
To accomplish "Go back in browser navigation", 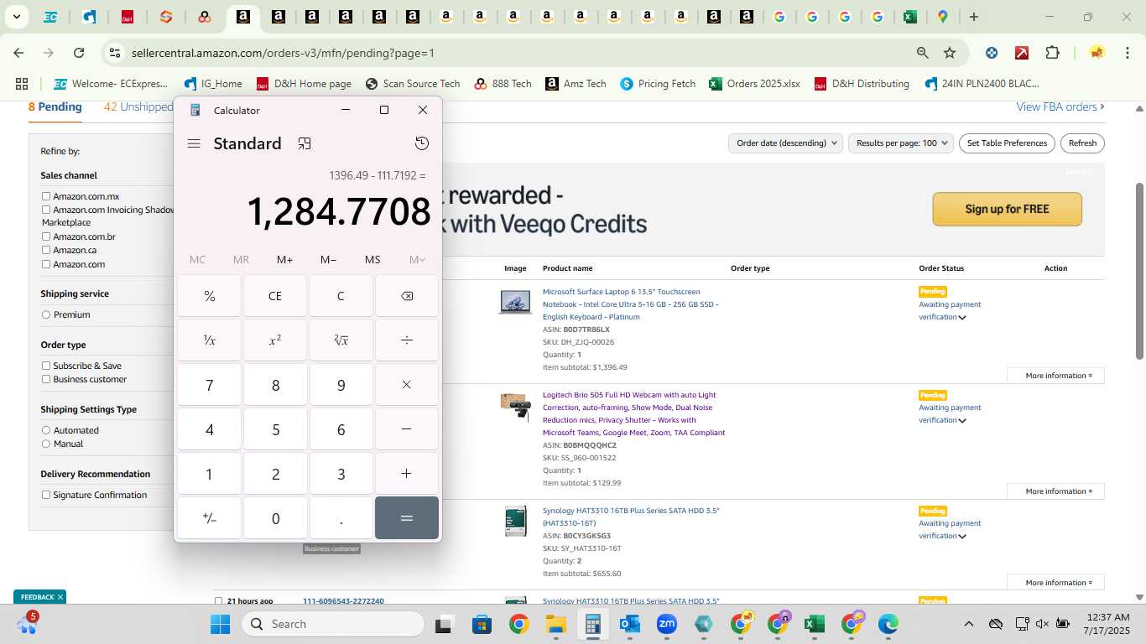I will (18, 53).
